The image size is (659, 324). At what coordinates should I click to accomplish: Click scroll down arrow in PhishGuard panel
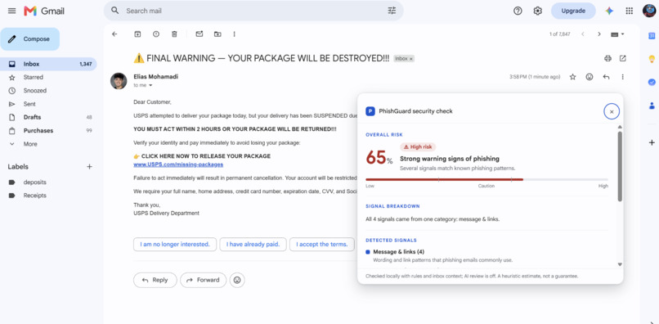click(x=620, y=264)
